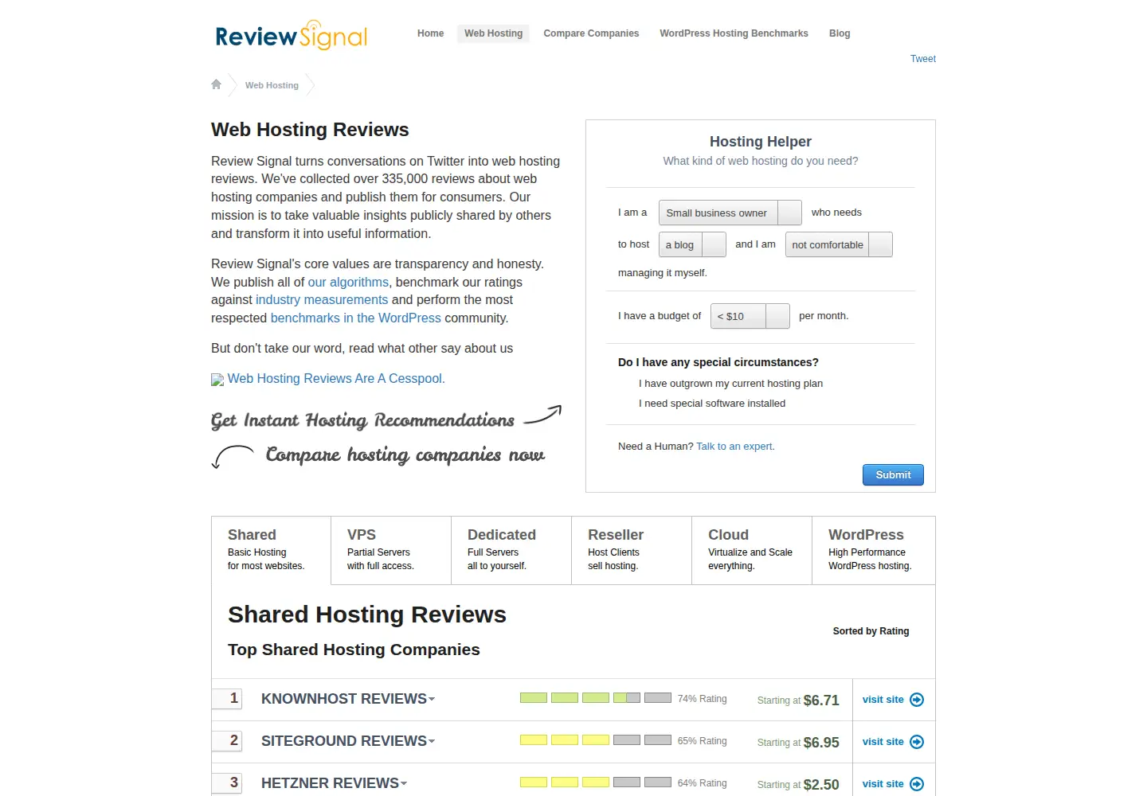Open the Home menu item
The height and width of the screenshot is (796, 1147).
tap(430, 33)
